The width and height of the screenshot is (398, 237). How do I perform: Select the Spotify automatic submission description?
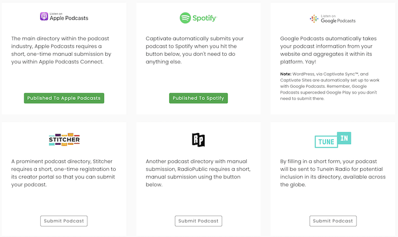[x=195, y=50]
